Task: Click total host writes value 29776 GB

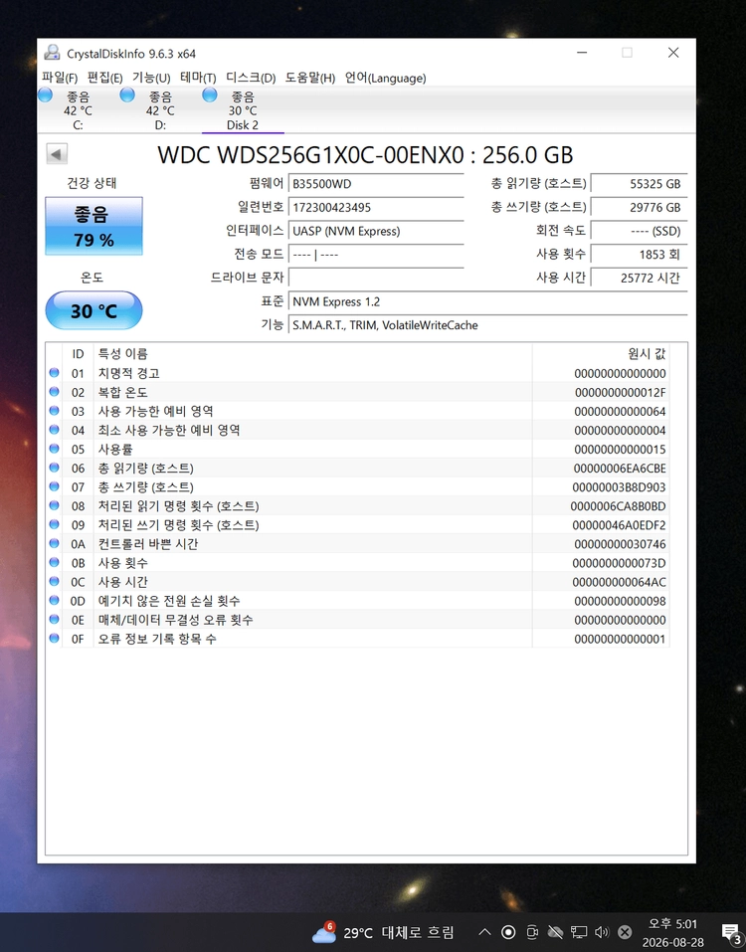Action: coord(640,208)
